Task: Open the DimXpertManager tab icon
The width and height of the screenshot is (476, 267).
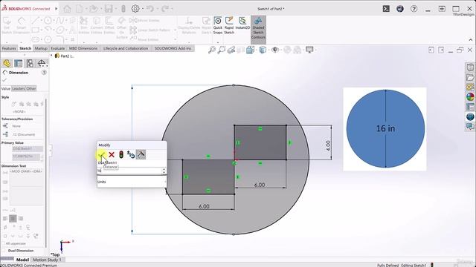Action: coord(42,63)
